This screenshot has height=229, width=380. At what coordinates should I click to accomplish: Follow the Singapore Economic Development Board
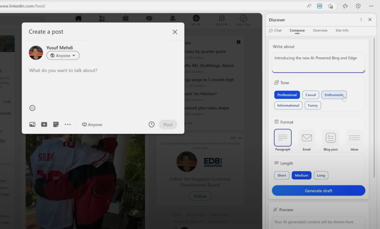tap(200, 196)
